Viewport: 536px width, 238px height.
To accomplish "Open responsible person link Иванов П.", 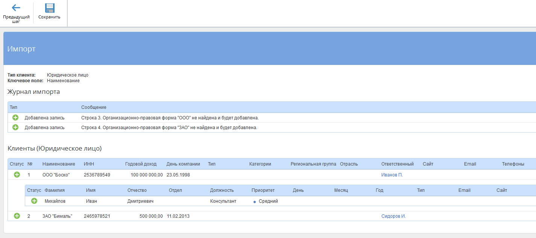I will (392, 175).
